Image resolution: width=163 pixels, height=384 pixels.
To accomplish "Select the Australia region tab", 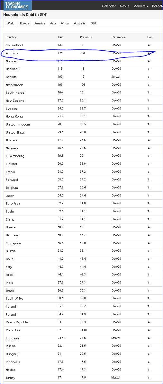I will coord(80,23).
